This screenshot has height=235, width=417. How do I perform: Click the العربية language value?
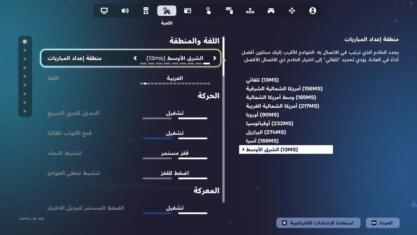pos(175,78)
